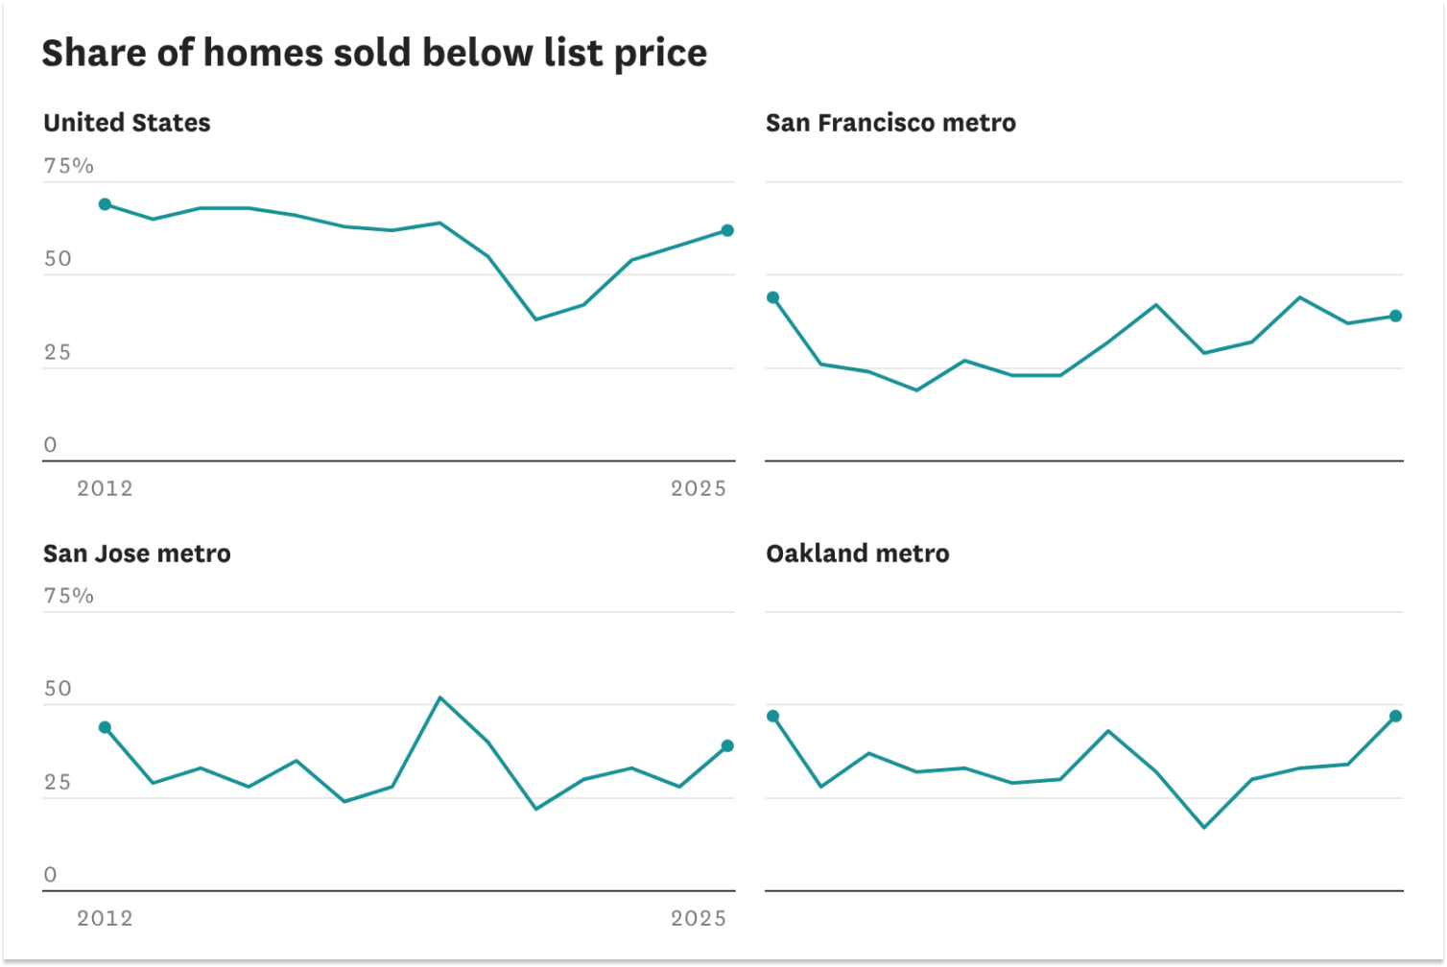Select the ending data dot on the Oakland line
The width and height of the screenshot is (1447, 967).
point(1396,717)
